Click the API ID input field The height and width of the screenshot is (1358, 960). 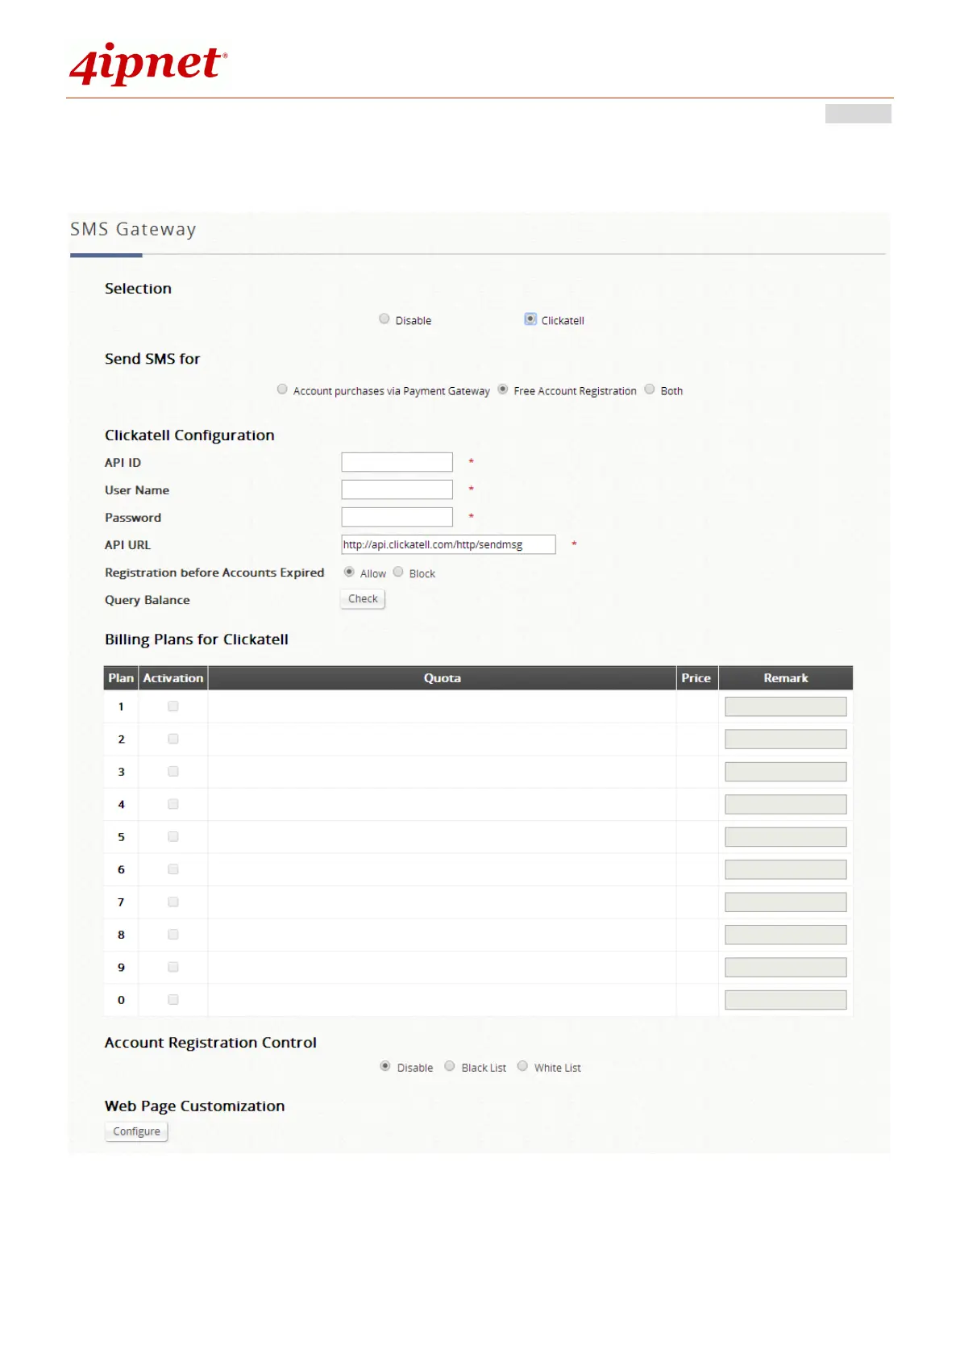pos(397,462)
